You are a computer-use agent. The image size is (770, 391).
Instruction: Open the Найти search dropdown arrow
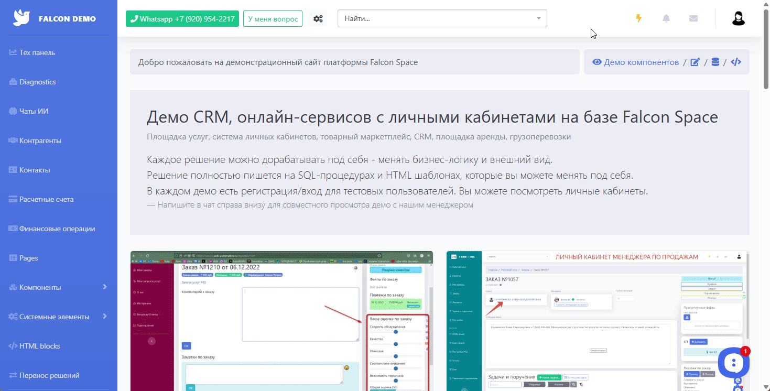[x=538, y=19]
